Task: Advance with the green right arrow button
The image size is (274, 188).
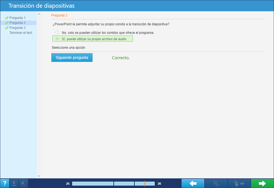Action: click(262, 184)
